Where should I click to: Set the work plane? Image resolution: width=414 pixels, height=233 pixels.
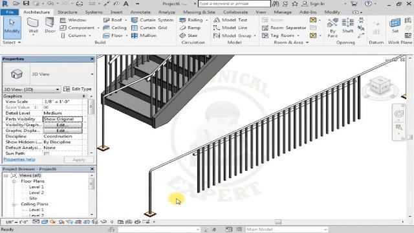(395, 26)
